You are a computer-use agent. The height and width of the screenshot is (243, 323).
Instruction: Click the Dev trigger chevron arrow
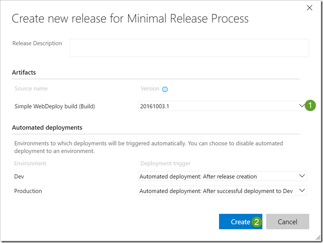click(301, 176)
